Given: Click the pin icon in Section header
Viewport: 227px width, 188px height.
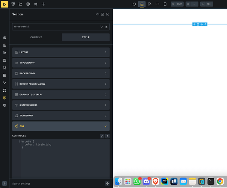Looking at the screenshot, I should pyautogui.click(x=107, y=14).
